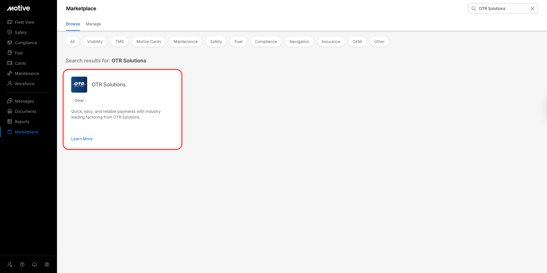547x273 pixels.
Task: Click the OTR Solutions card description
Action: pos(116,114)
